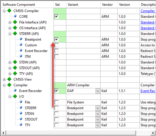Click the blue gem icon beside STDIN under I/O
156x136 pixels.
(21, 113)
